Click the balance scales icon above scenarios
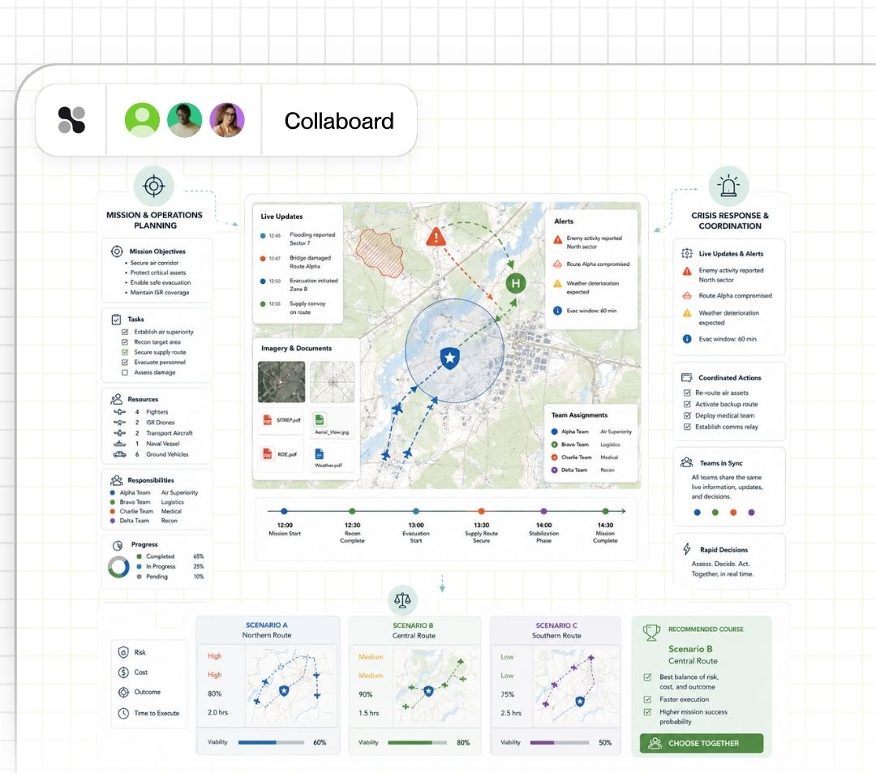Screen dimensions: 876x773 (x=402, y=600)
